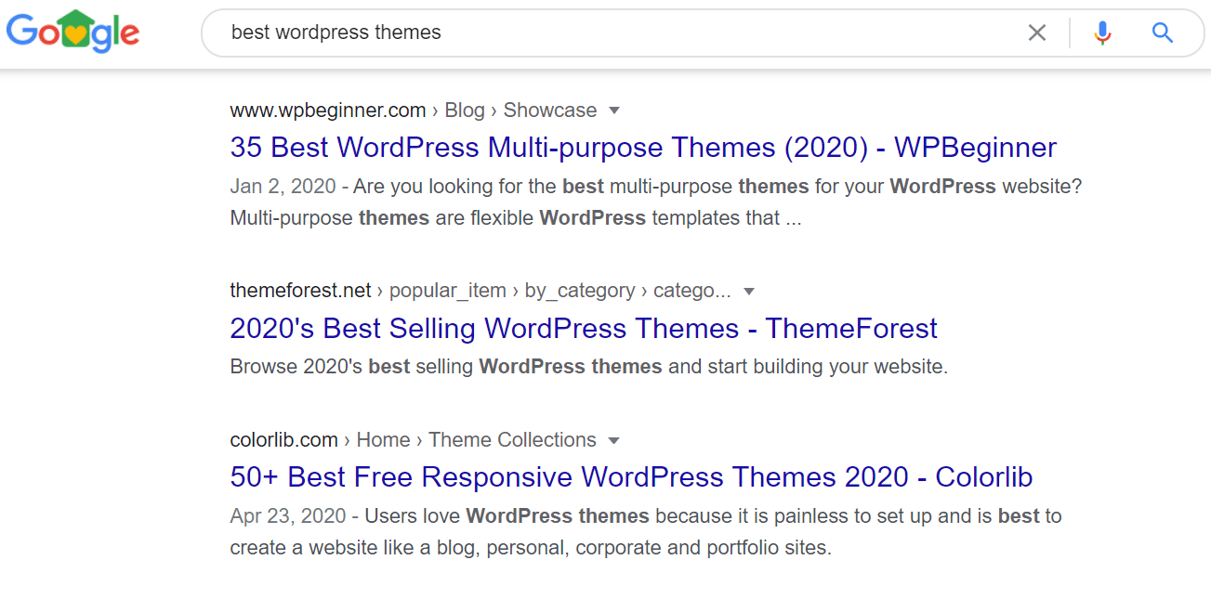Click the truncated catego... breadcrumb link
The width and height of the screenshot is (1211, 599).
click(691, 291)
